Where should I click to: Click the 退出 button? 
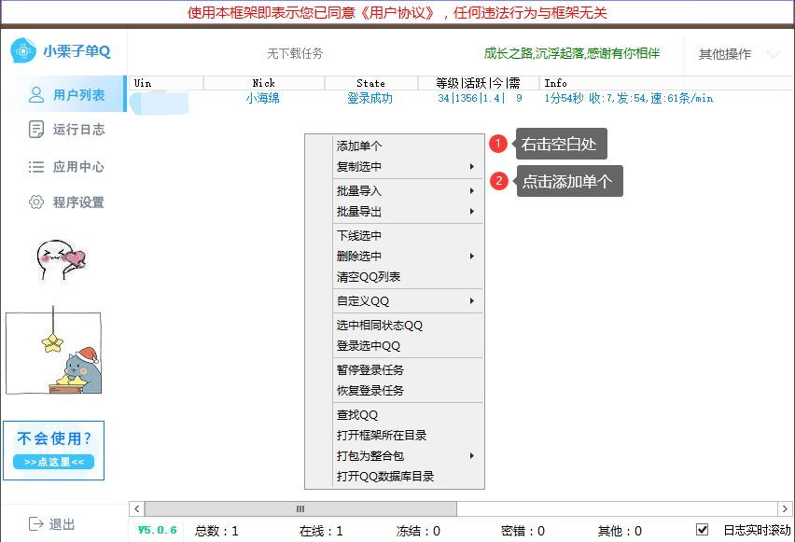click(x=51, y=523)
